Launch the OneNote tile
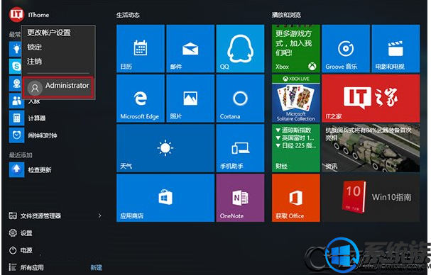The height and width of the screenshot is (275, 431). tap(240, 198)
